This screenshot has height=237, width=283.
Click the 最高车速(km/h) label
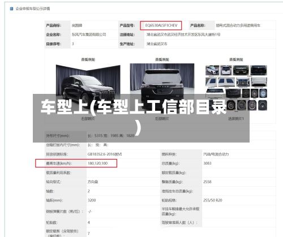pyautogui.click(x=59, y=163)
